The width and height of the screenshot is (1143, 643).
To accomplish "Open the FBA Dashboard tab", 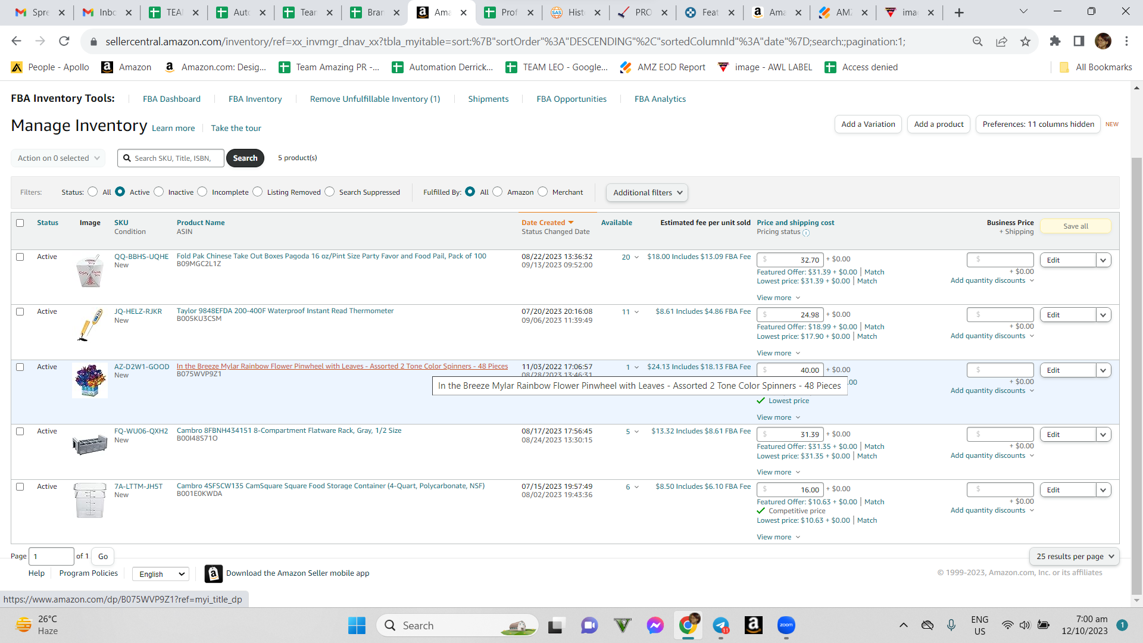I will 171,99.
